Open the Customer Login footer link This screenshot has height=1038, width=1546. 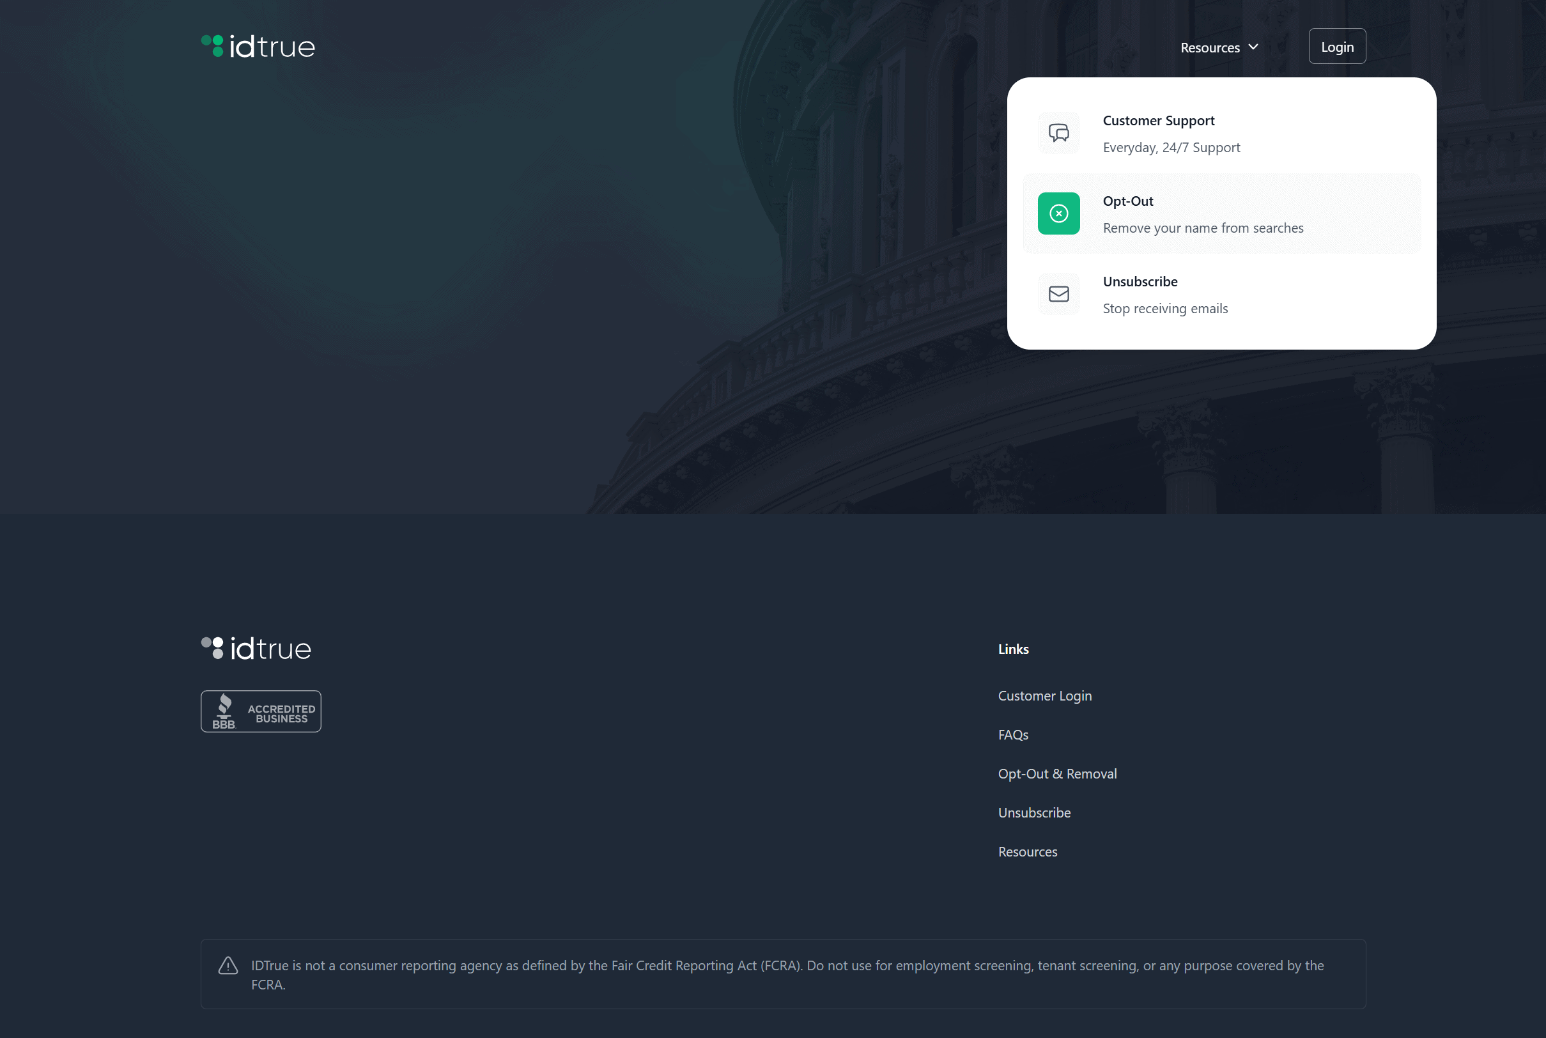pyautogui.click(x=1044, y=695)
